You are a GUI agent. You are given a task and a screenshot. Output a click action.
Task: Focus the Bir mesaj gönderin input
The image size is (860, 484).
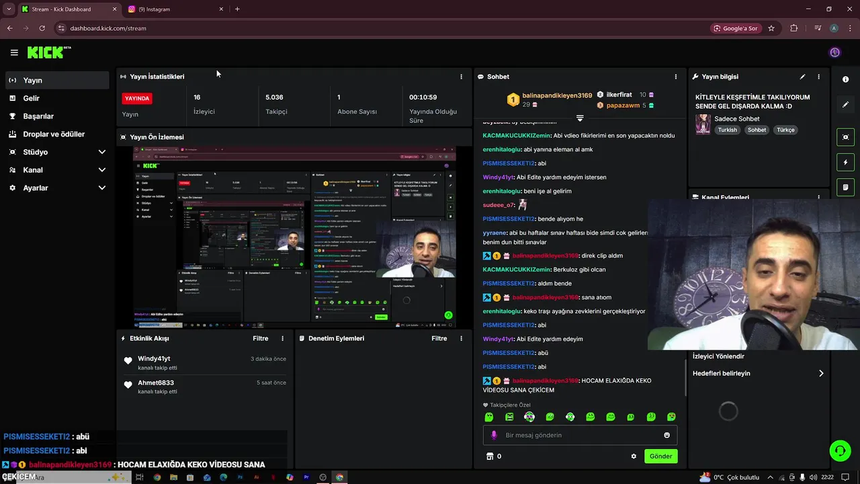click(x=580, y=435)
